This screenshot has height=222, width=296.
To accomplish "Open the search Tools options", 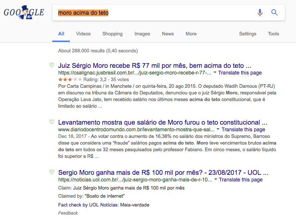I will (273, 34).
